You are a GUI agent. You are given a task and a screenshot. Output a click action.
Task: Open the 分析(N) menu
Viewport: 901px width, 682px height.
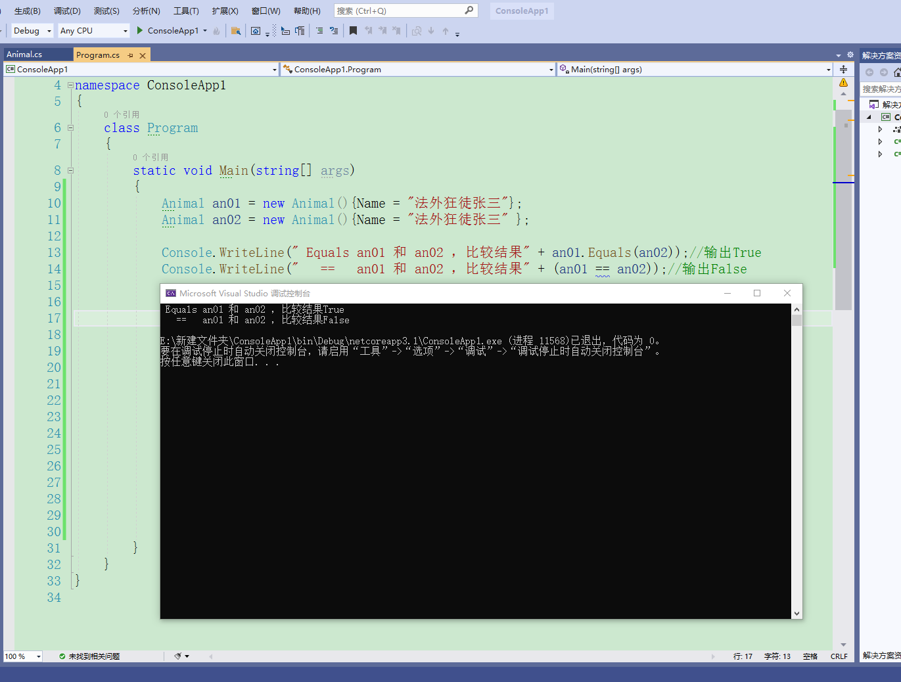[x=147, y=11]
